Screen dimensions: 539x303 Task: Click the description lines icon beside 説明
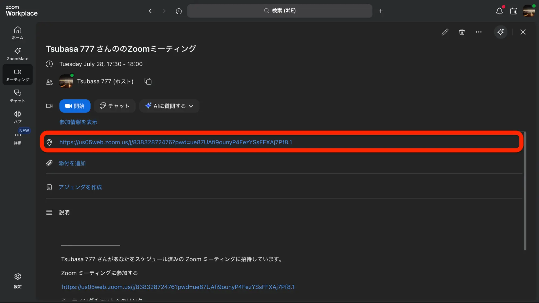tap(49, 213)
